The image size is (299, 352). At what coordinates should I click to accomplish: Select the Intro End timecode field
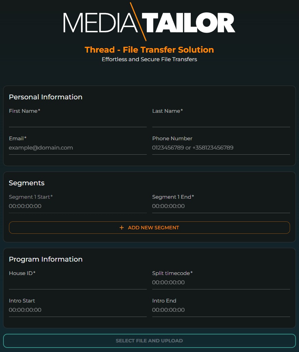pyautogui.click(x=221, y=310)
